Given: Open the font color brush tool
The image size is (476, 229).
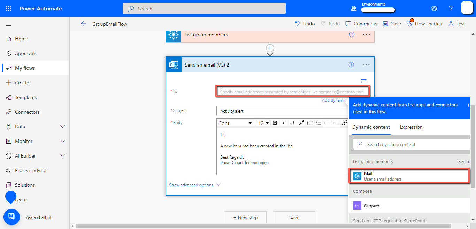Looking at the screenshot, I should click(x=301, y=123).
